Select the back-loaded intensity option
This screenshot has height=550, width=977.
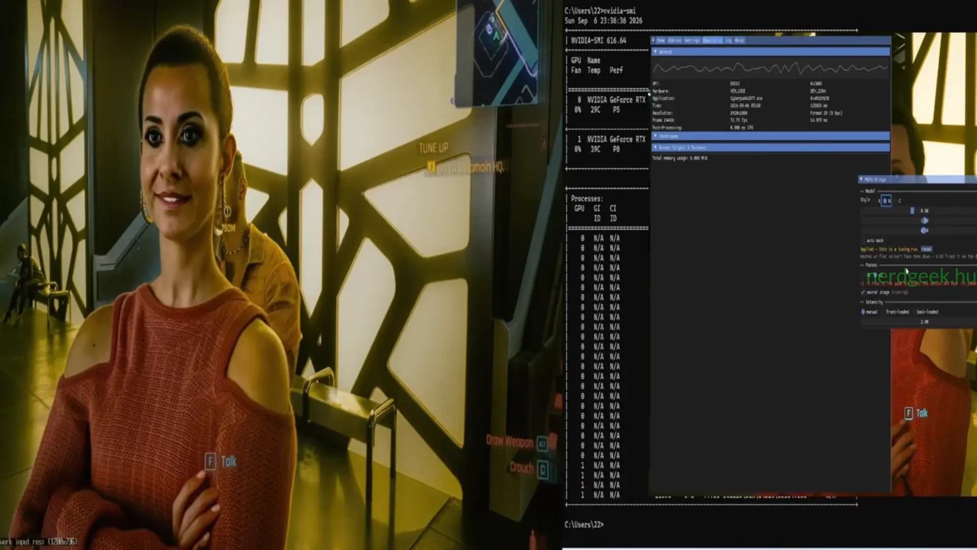pyautogui.click(x=927, y=312)
